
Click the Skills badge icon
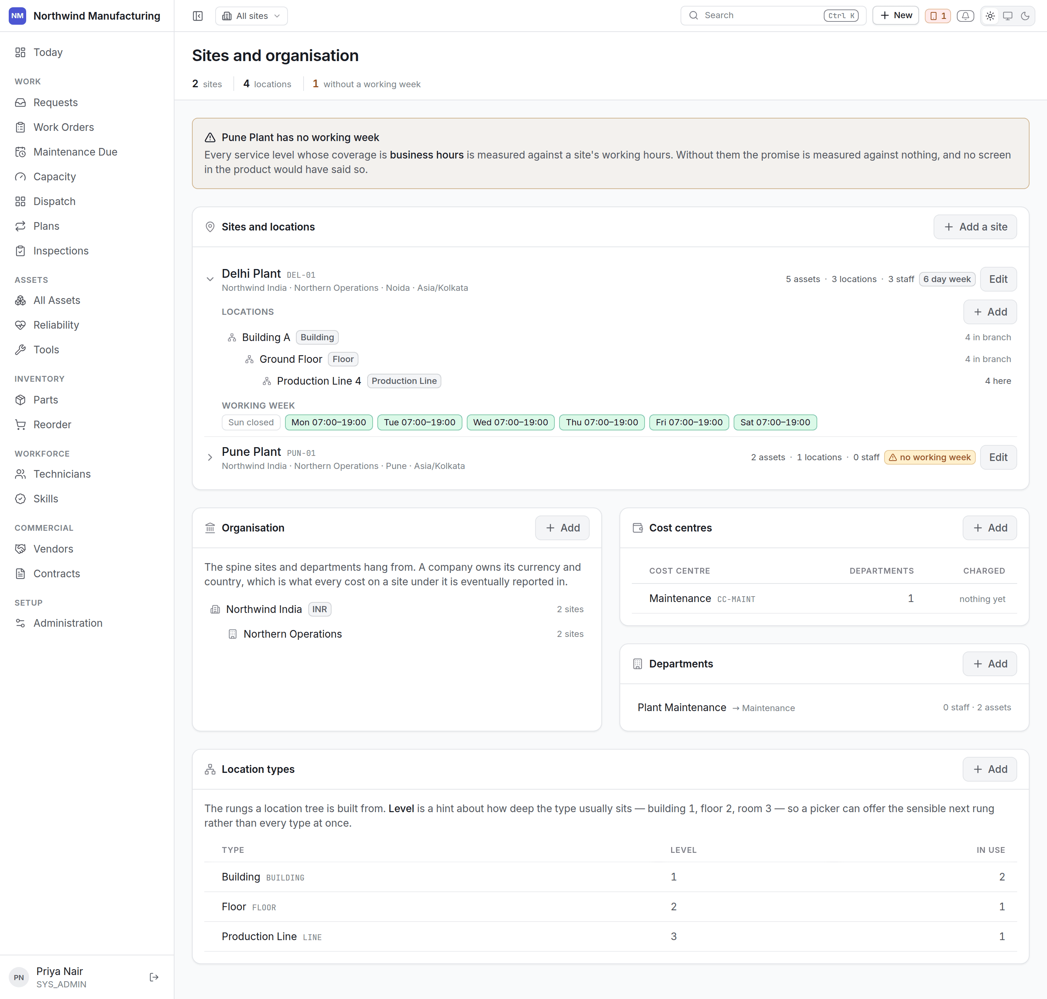coord(20,499)
